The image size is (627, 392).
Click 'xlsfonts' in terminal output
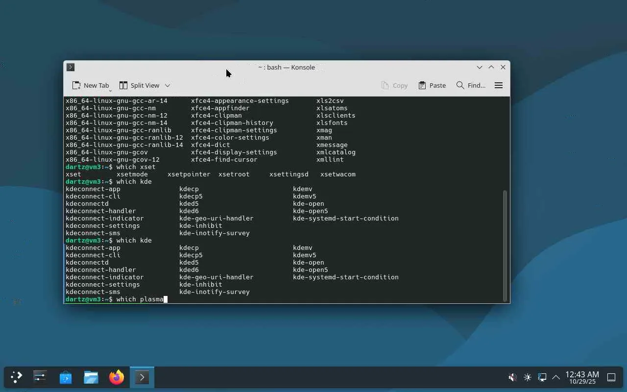[x=332, y=123]
